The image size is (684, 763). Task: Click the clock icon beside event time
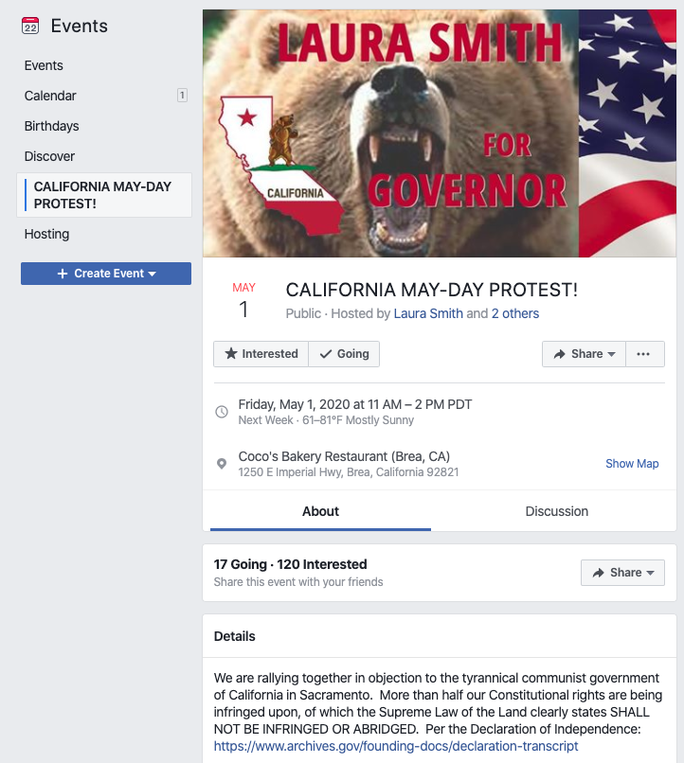(222, 412)
